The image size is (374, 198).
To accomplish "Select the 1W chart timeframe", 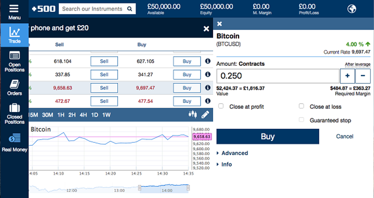I will tap(107, 115).
